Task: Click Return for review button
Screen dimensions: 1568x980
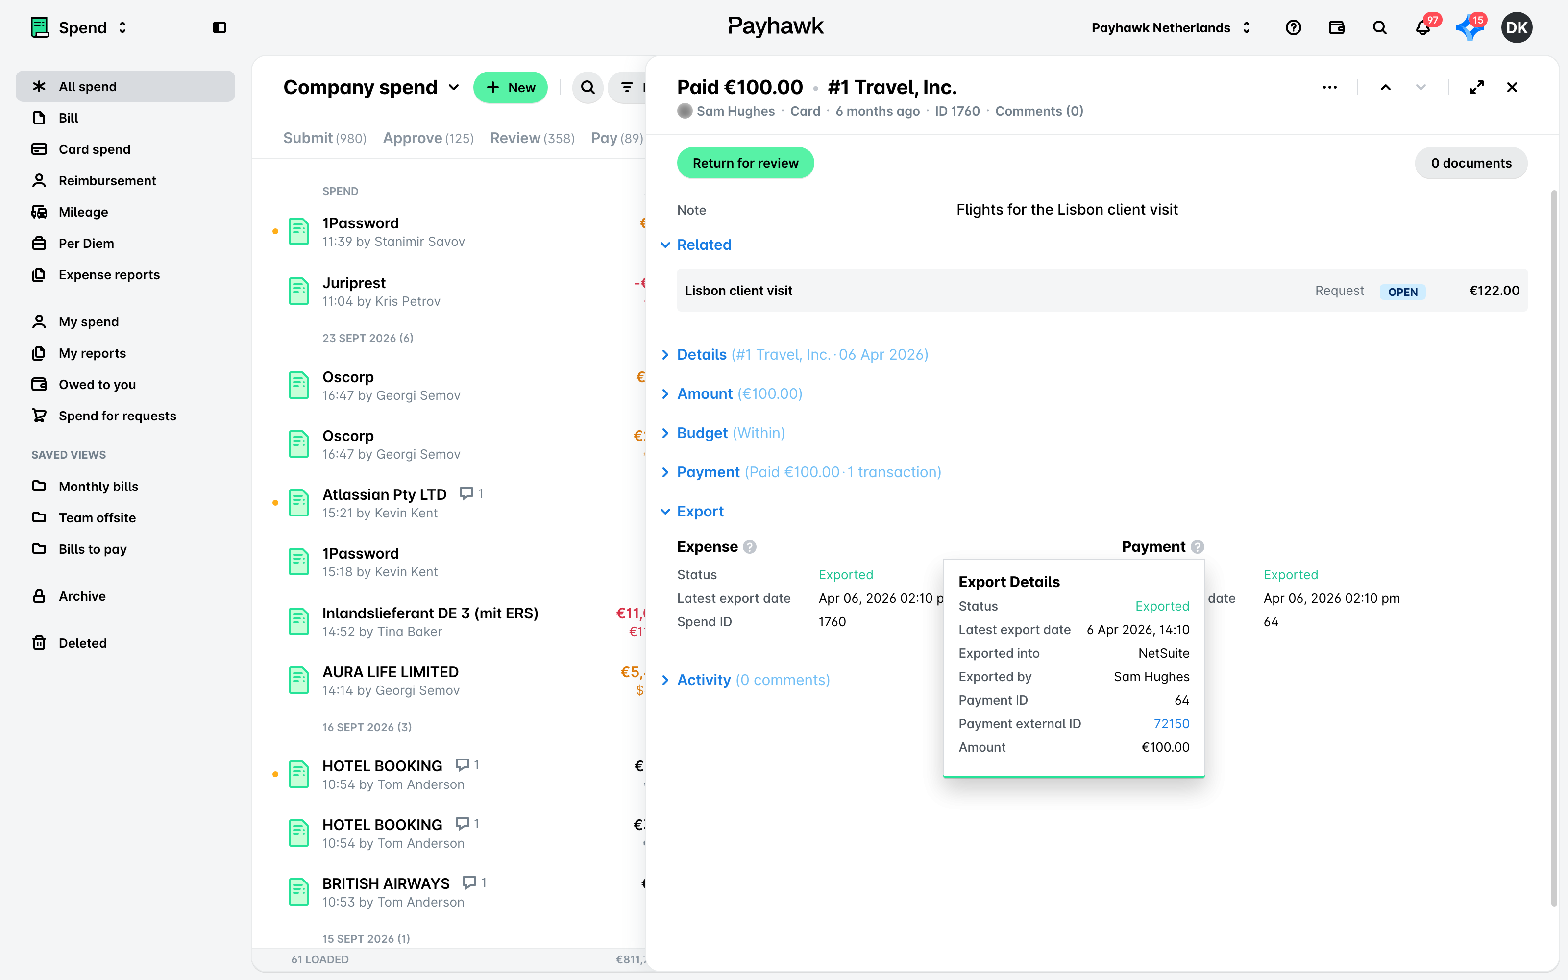Action: point(745,163)
